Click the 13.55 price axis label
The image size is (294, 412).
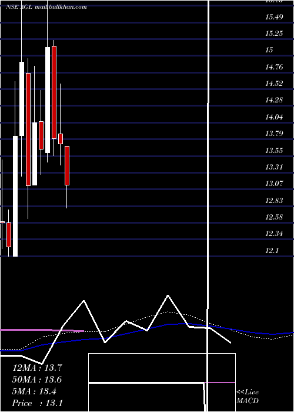coord(274,151)
